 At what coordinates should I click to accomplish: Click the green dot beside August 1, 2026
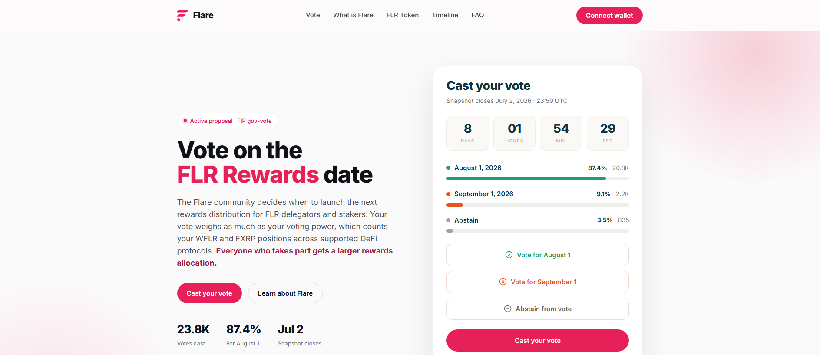(x=449, y=168)
